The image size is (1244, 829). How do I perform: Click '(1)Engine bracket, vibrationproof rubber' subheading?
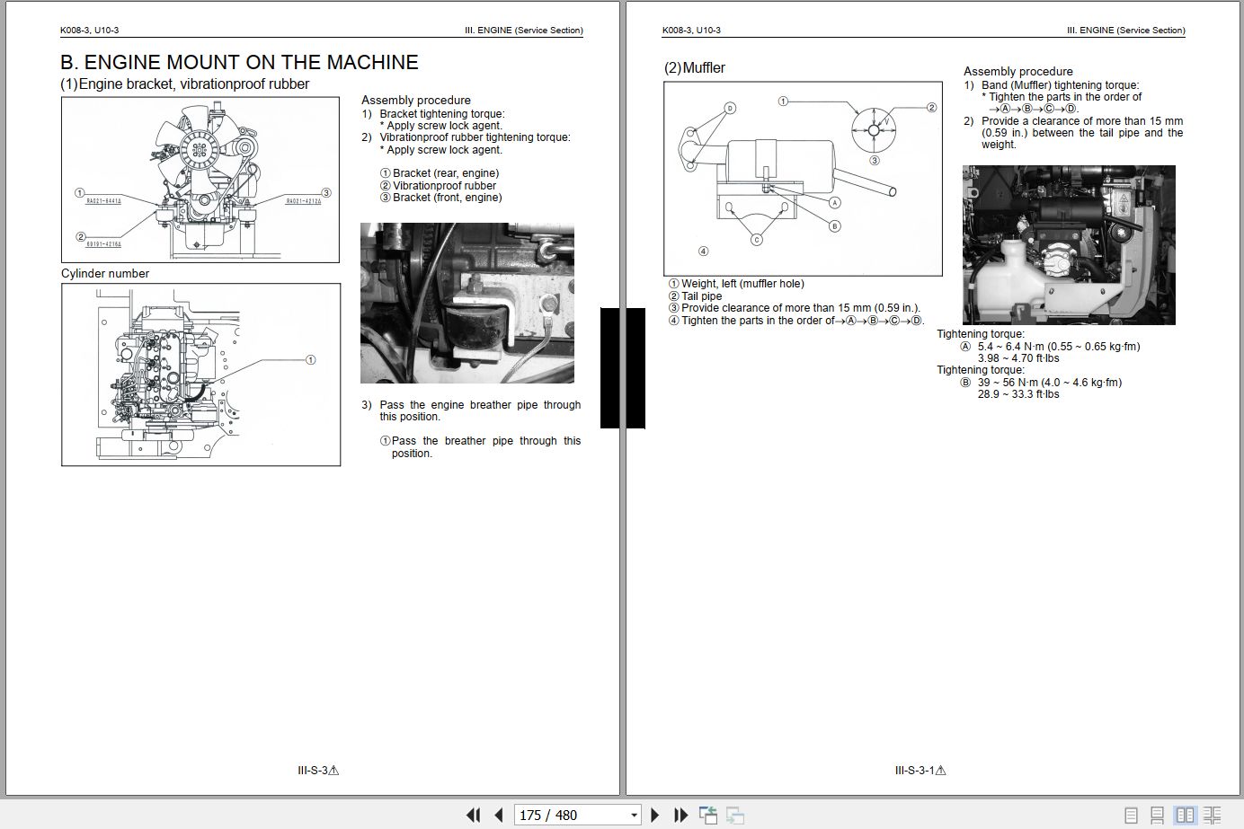coord(185,84)
